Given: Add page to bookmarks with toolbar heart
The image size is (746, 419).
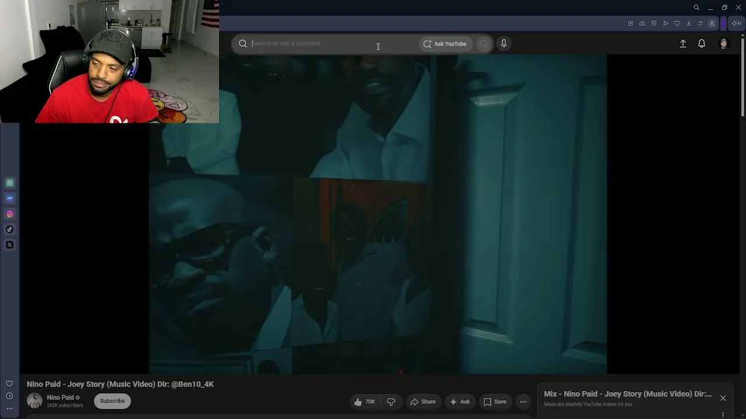Looking at the screenshot, I should pos(677,23).
